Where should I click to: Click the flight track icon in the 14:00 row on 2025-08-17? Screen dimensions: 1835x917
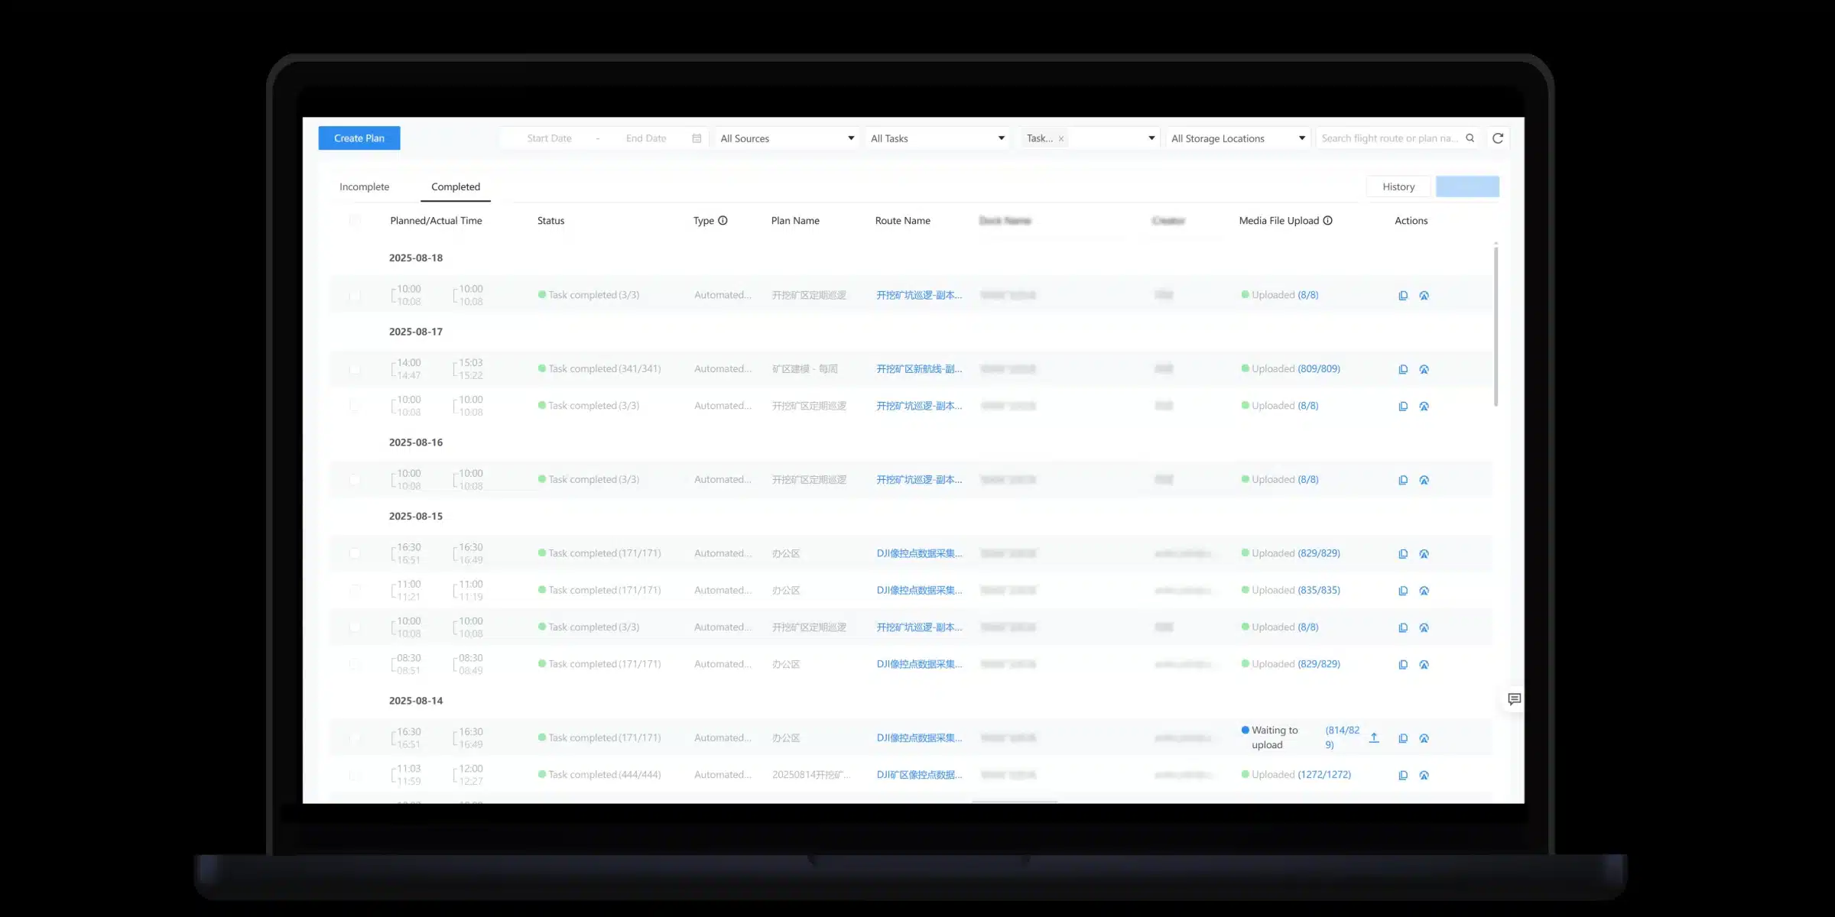1424,369
